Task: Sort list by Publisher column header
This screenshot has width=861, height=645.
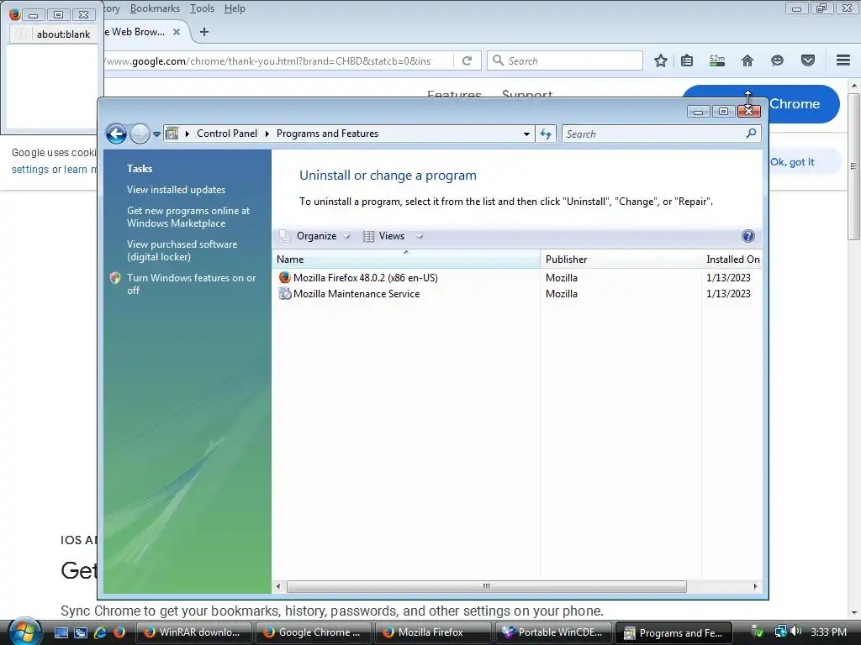Action: [x=621, y=260]
